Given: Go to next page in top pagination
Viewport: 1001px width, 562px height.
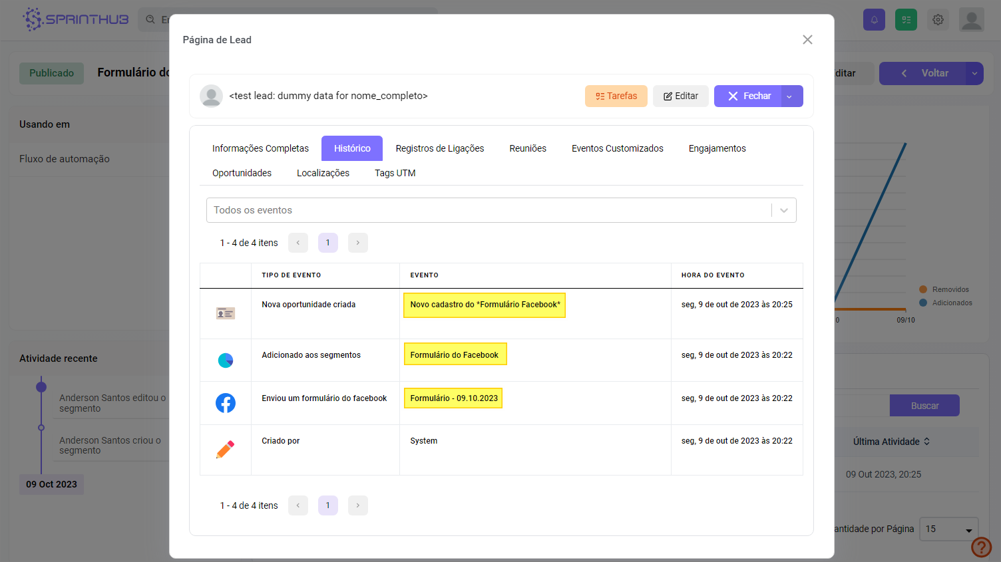Looking at the screenshot, I should 357,243.
